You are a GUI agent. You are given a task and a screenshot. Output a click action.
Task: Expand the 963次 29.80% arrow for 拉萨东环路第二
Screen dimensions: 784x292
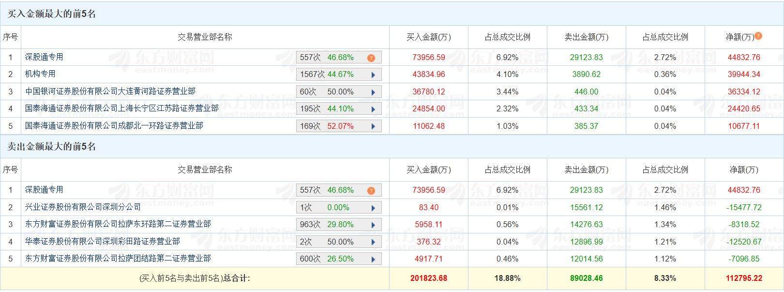[x=373, y=225]
